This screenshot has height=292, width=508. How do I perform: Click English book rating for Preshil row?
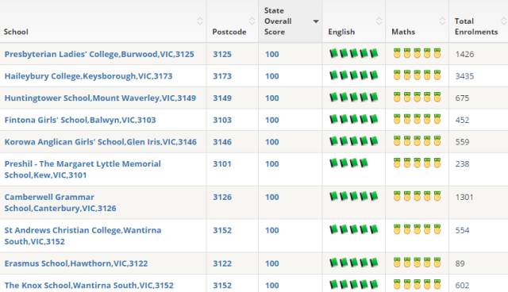click(349, 163)
